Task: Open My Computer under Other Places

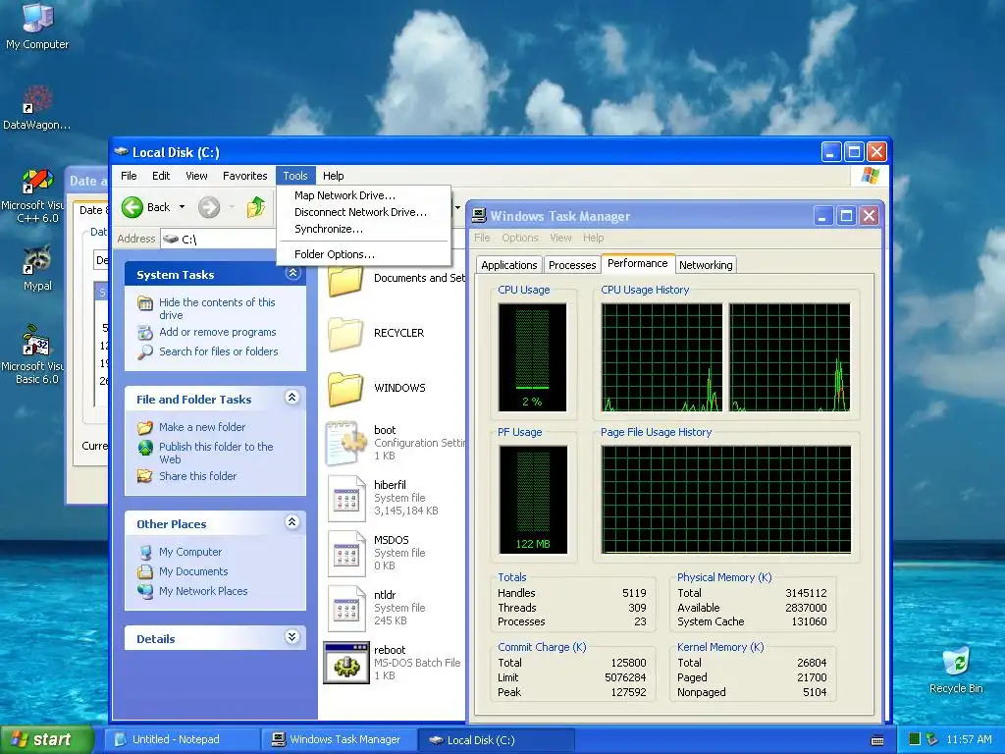Action: tap(190, 552)
